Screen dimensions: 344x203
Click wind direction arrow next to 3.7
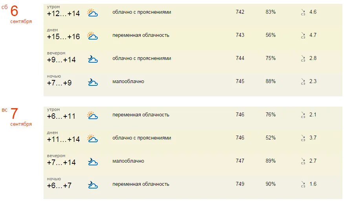[303, 137]
